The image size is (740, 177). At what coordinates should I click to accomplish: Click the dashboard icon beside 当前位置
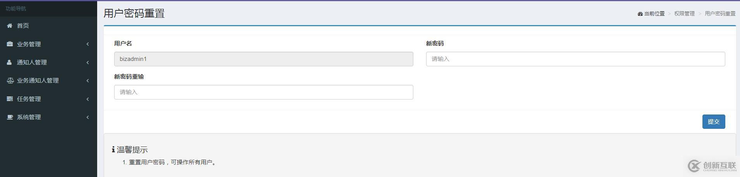(x=640, y=14)
